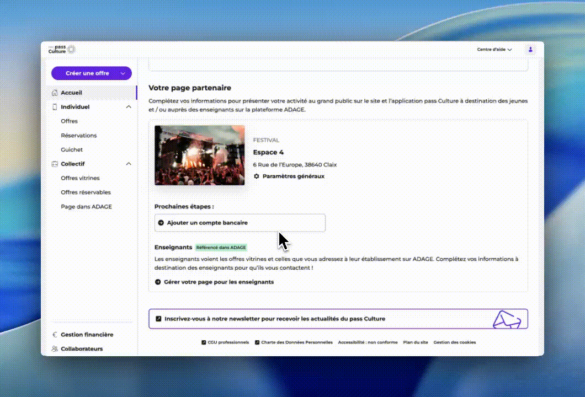The image size is (585, 397).
Task: Click the external link icon in the newsletter banner
Action: 158,319
